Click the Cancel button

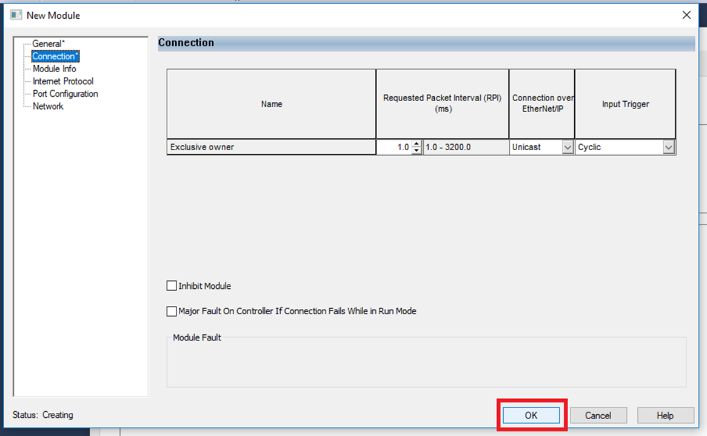(x=598, y=415)
